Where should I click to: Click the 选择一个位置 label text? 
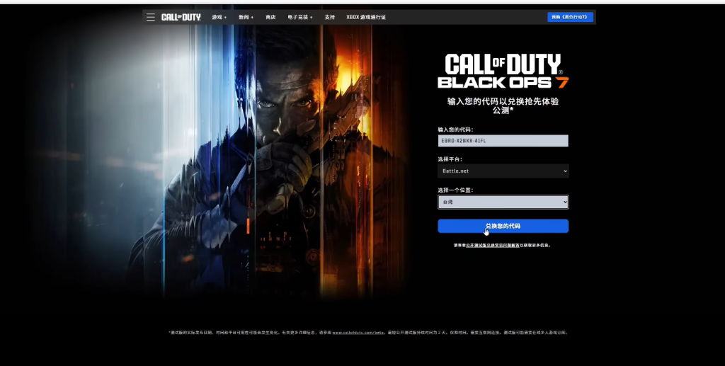(x=455, y=190)
